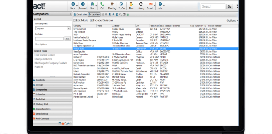Viewport: 272px width, 134px height.
Task: Open Contacts in the navigation bar
Action: tap(52, 80)
